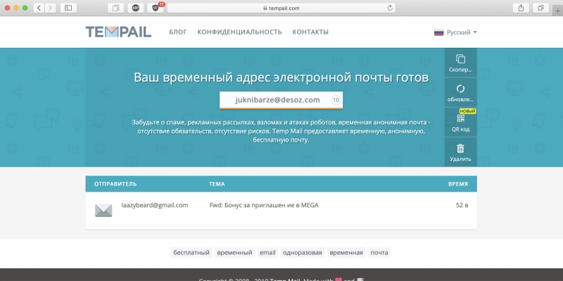Focus the tempail.com URL bar
This screenshot has height=281, width=563.
point(281,8)
